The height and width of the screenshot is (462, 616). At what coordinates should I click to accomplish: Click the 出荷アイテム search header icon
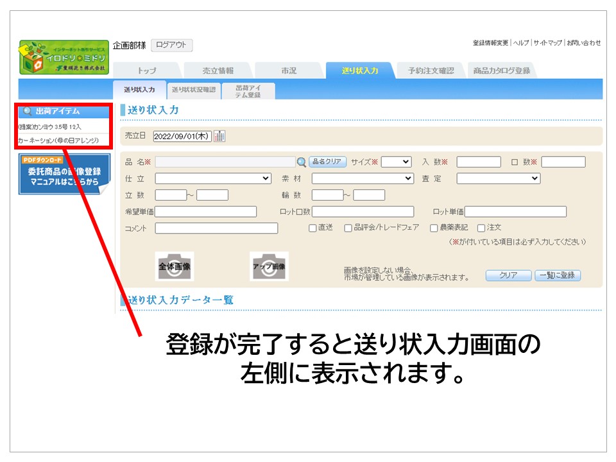(x=28, y=112)
